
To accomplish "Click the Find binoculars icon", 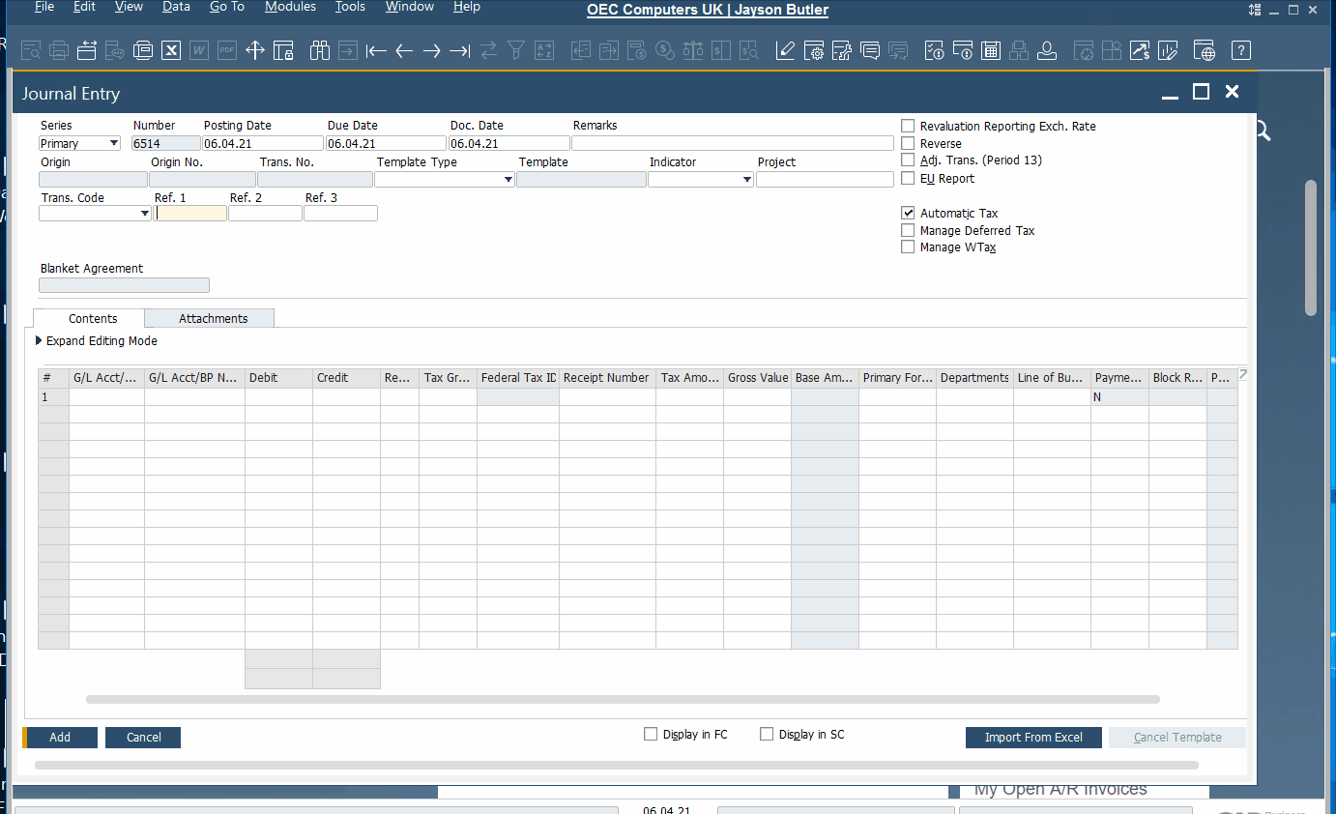I will tap(320, 51).
